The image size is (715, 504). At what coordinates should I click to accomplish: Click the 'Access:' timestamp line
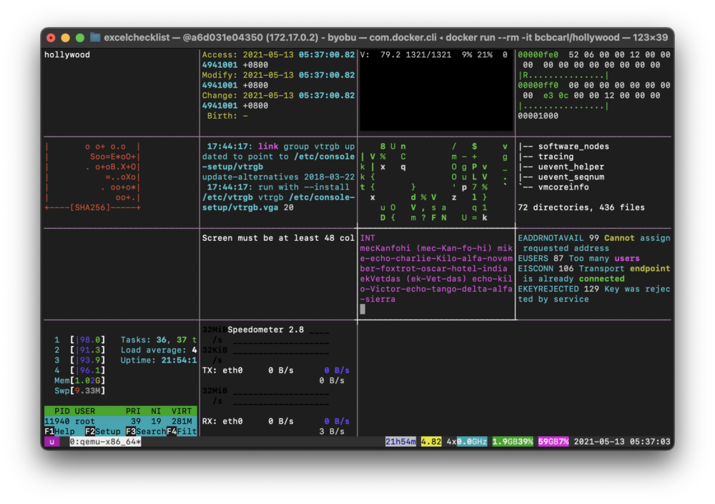278,55
